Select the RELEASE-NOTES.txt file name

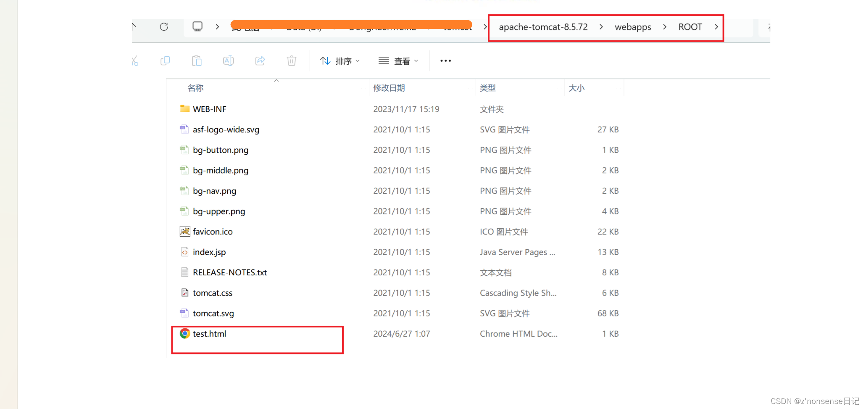click(230, 272)
